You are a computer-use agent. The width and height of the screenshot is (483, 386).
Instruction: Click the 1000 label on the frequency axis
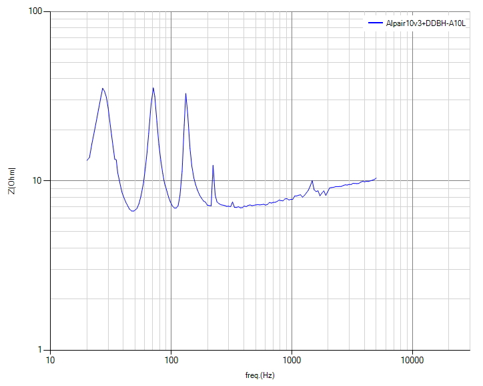click(292, 360)
